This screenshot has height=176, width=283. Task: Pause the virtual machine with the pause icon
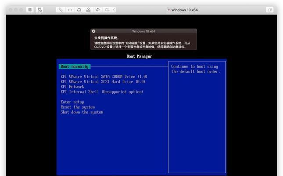30,10
